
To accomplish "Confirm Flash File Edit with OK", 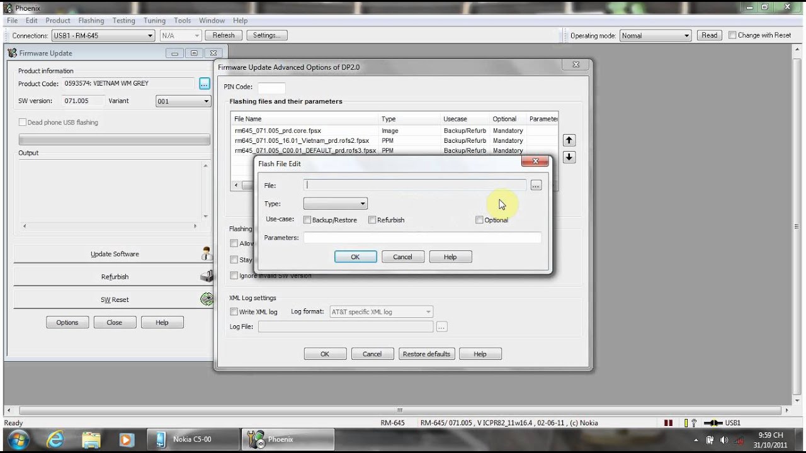I will pyautogui.click(x=356, y=257).
